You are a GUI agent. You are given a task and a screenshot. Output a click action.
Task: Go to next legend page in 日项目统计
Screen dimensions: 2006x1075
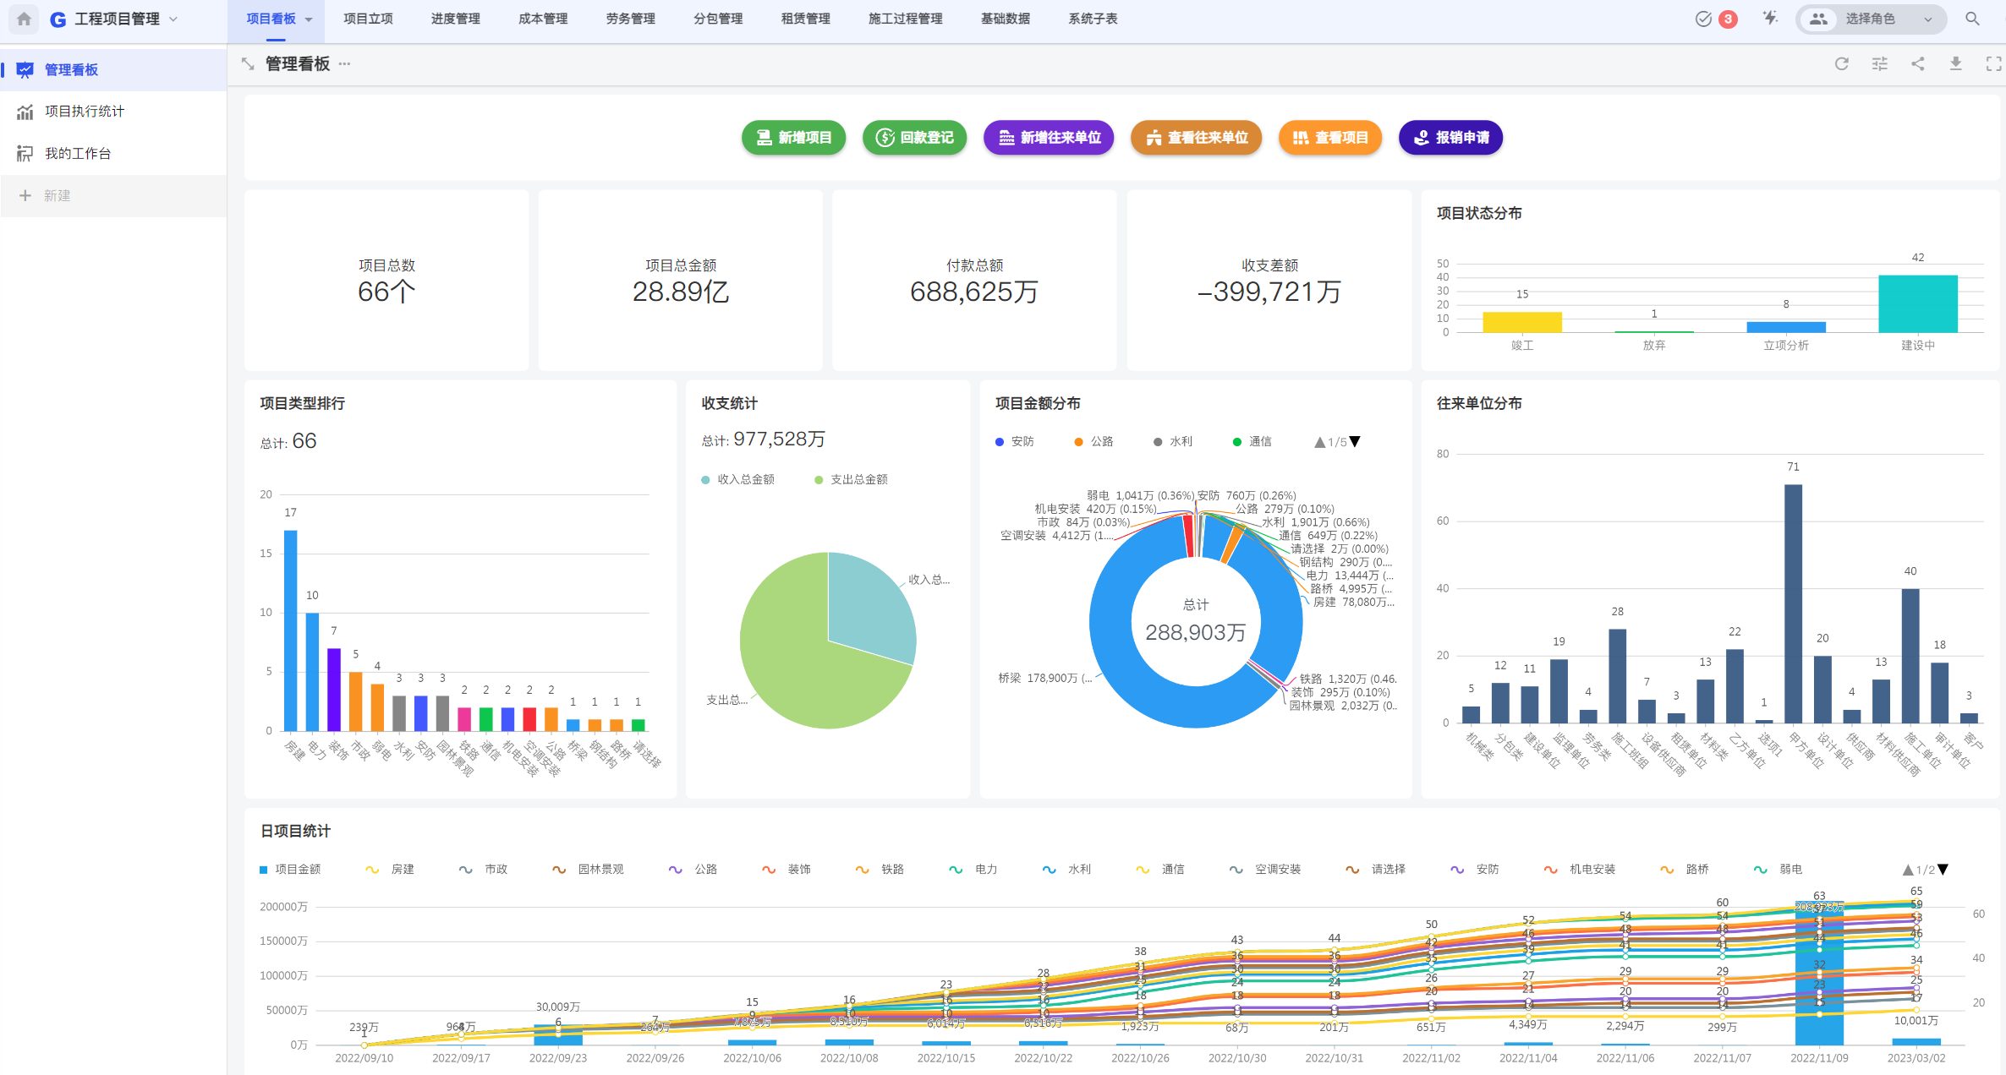click(1943, 870)
